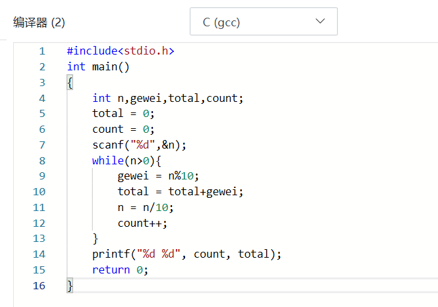The width and height of the screenshot is (438, 307).
Task: Click the count++; statement
Action: click(x=142, y=224)
